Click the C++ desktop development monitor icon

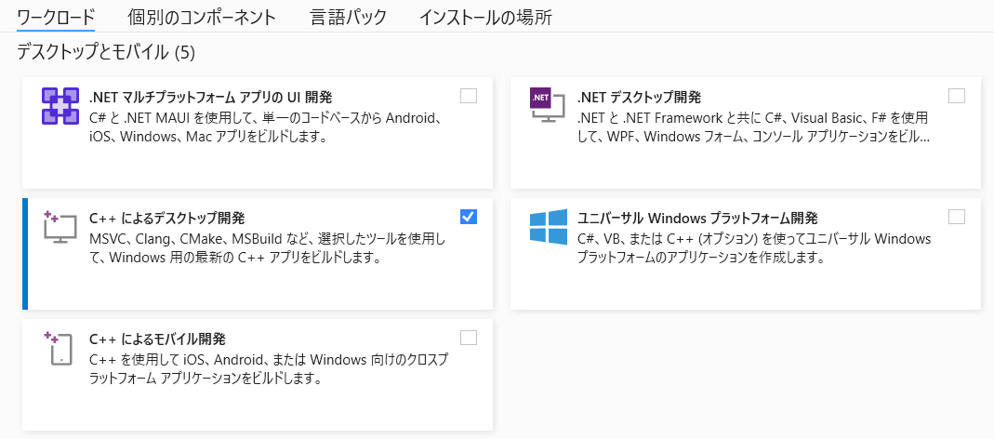60,227
